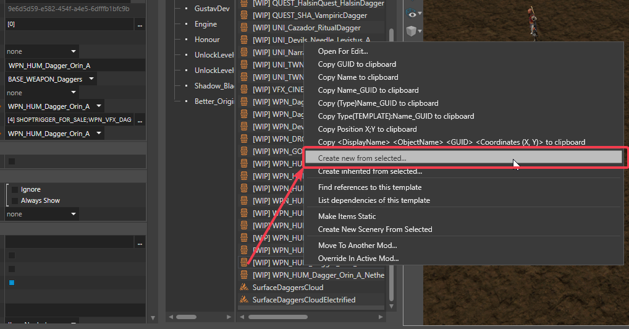Enable the Ignore checkbox
The width and height of the screenshot is (629, 329).
pos(15,190)
